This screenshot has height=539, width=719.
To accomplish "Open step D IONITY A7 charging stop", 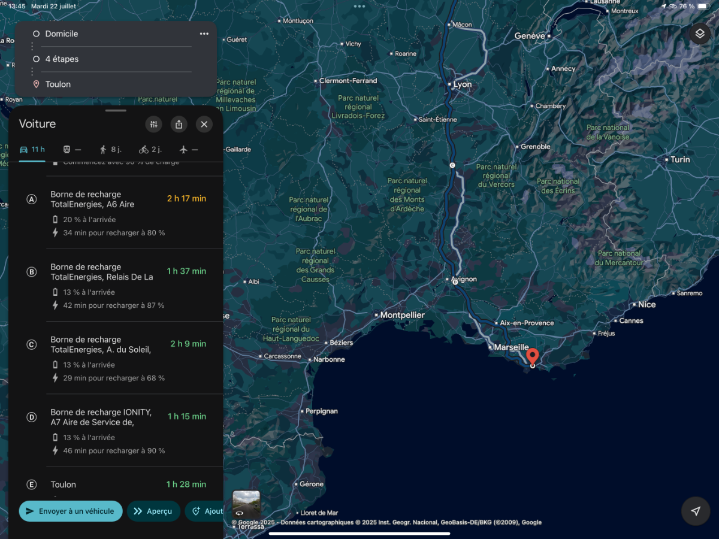I will (116, 431).
